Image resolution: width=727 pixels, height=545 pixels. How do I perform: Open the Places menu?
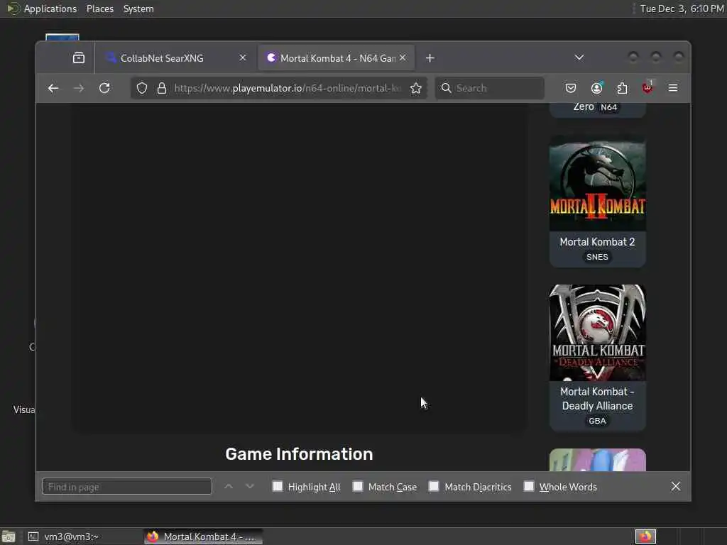coord(100,9)
